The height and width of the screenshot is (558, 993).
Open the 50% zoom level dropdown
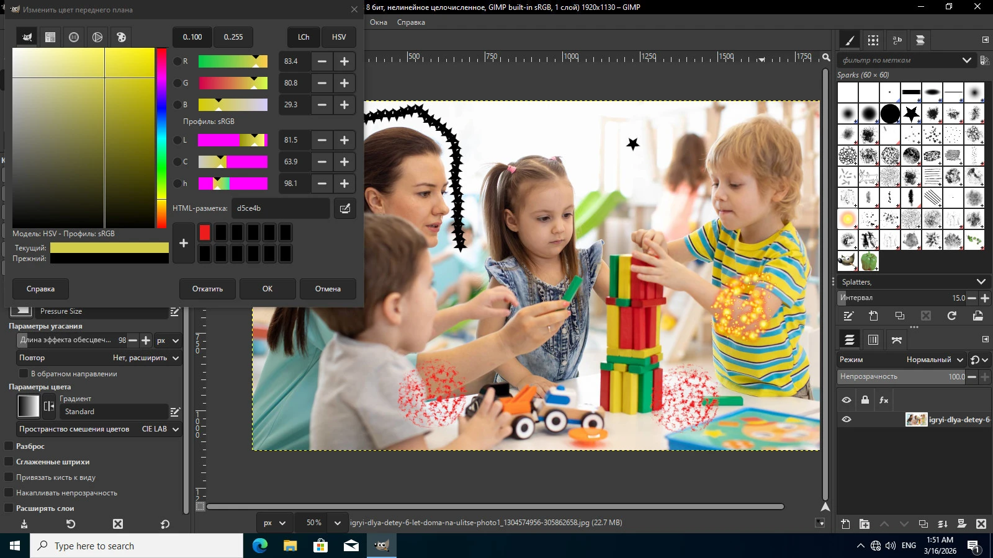coord(337,523)
